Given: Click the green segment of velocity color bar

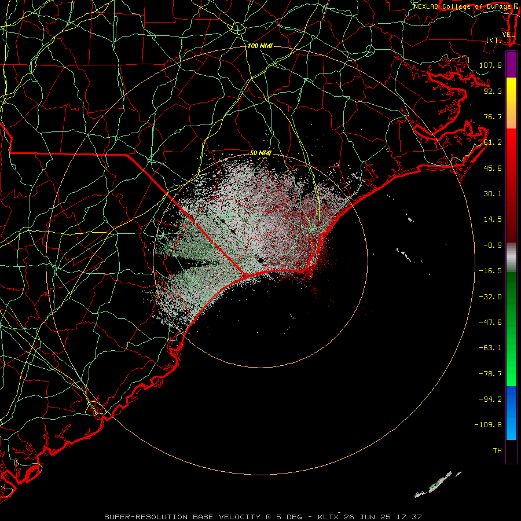Looking at the screenshot, I should tap(511, 329).
